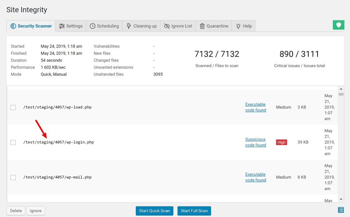This screenshot has height=217, width=350.
Task: Click the Critical issues / Issues total label
Action: (300, 66)
